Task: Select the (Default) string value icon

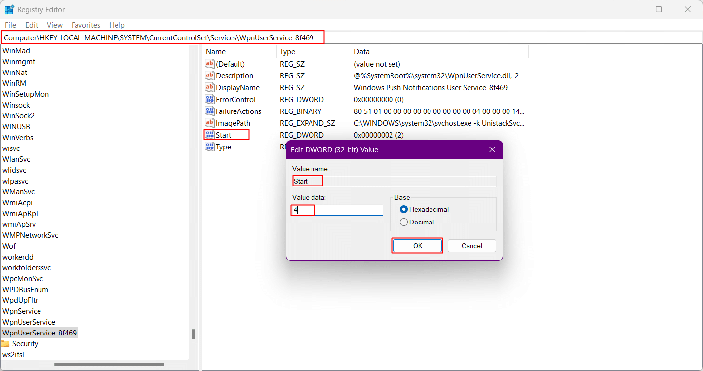Action: pos(210,64)
